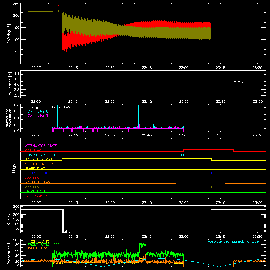
Task: Select the FRONTS_OFF label
Action: point(36,191)
